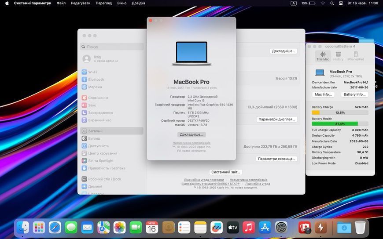Open the Файл menu

tap(61, 3)
